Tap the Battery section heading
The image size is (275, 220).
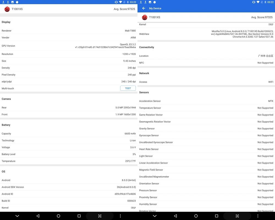pos(6,125)
